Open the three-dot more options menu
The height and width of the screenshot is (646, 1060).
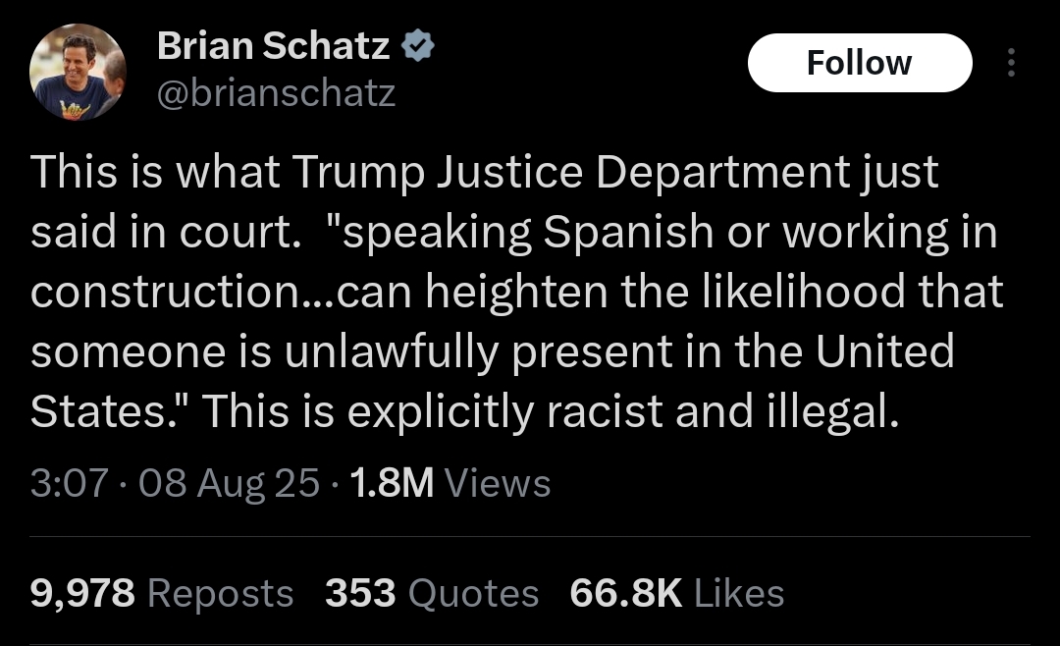point(1011,64)
